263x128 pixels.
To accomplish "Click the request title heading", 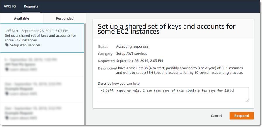I will click(167, 29).
